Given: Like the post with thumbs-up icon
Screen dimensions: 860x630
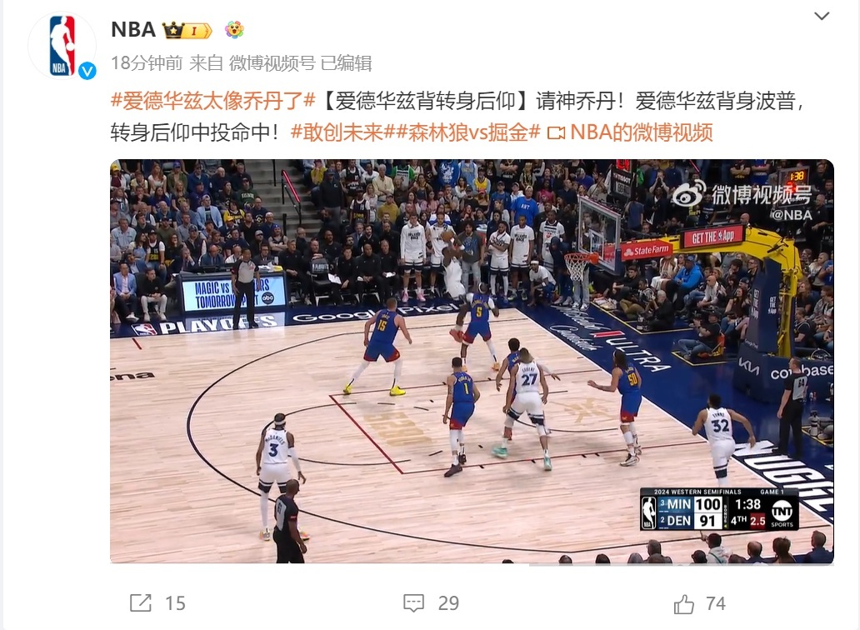Looking at the screenshot, I should [x=684, y=603].
